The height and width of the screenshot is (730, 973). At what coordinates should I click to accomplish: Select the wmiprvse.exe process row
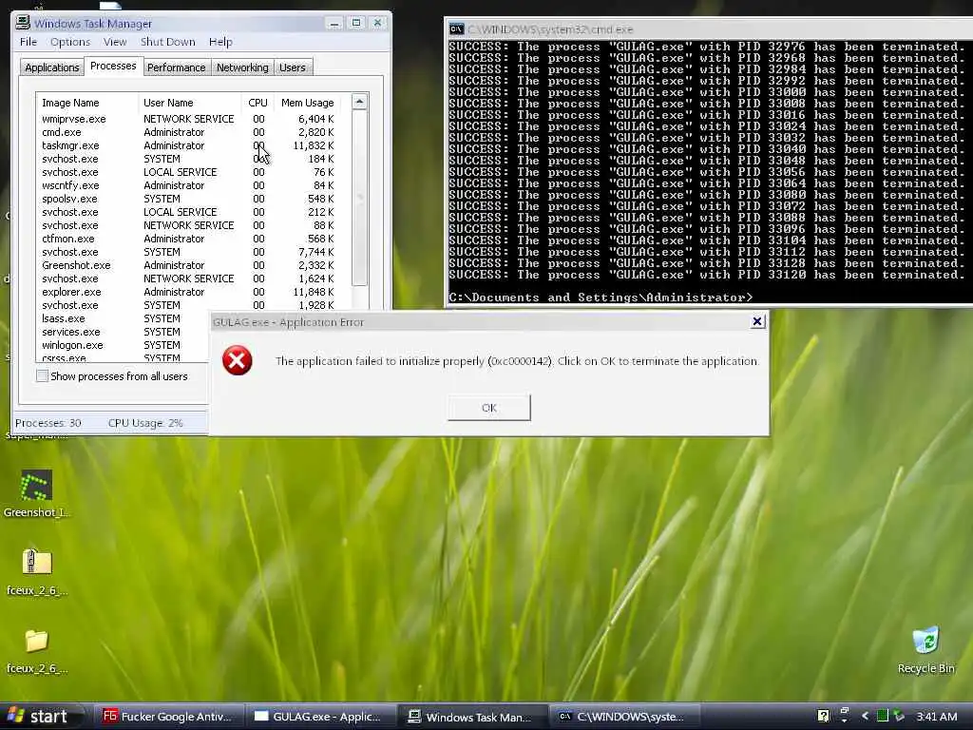(188, 119)
